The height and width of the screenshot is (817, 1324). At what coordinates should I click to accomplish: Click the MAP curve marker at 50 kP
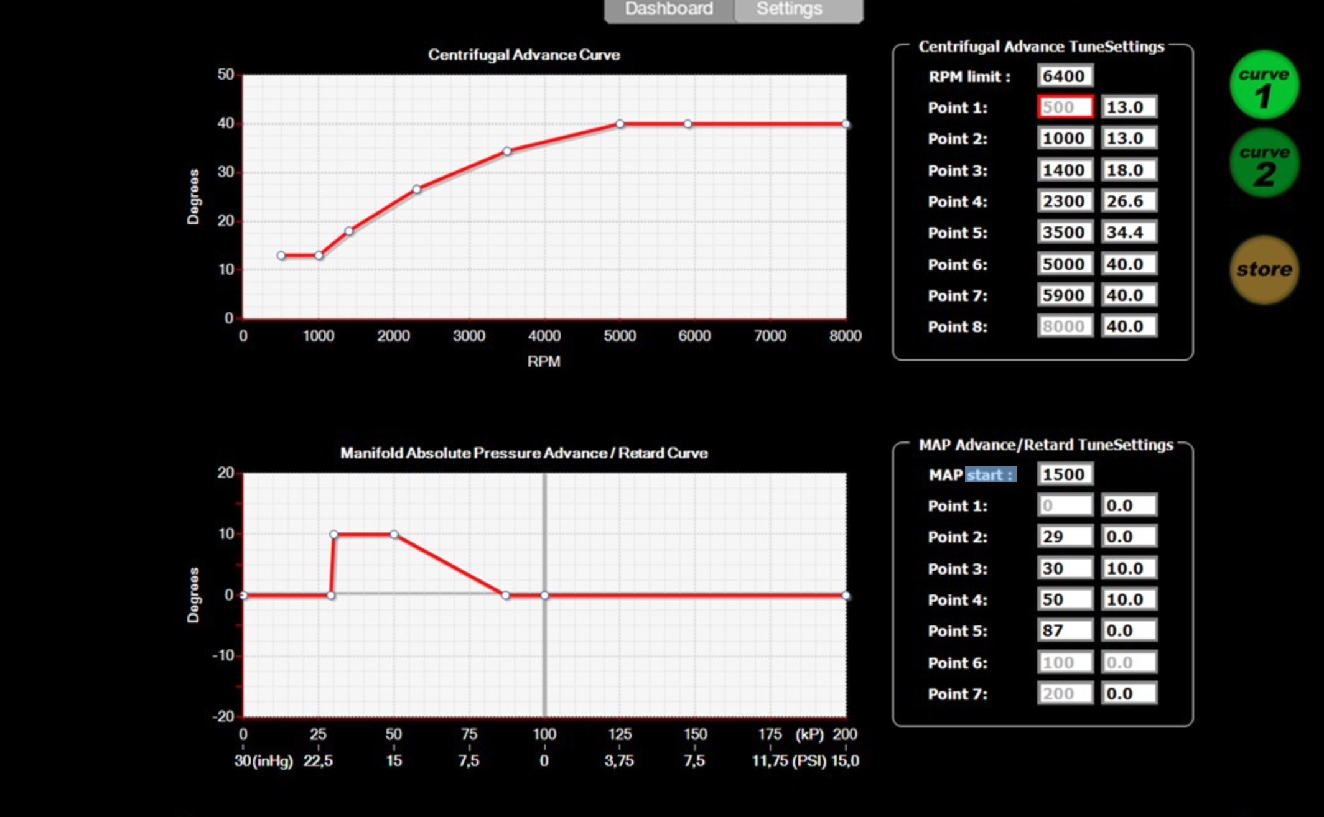[x=394, y=534]
